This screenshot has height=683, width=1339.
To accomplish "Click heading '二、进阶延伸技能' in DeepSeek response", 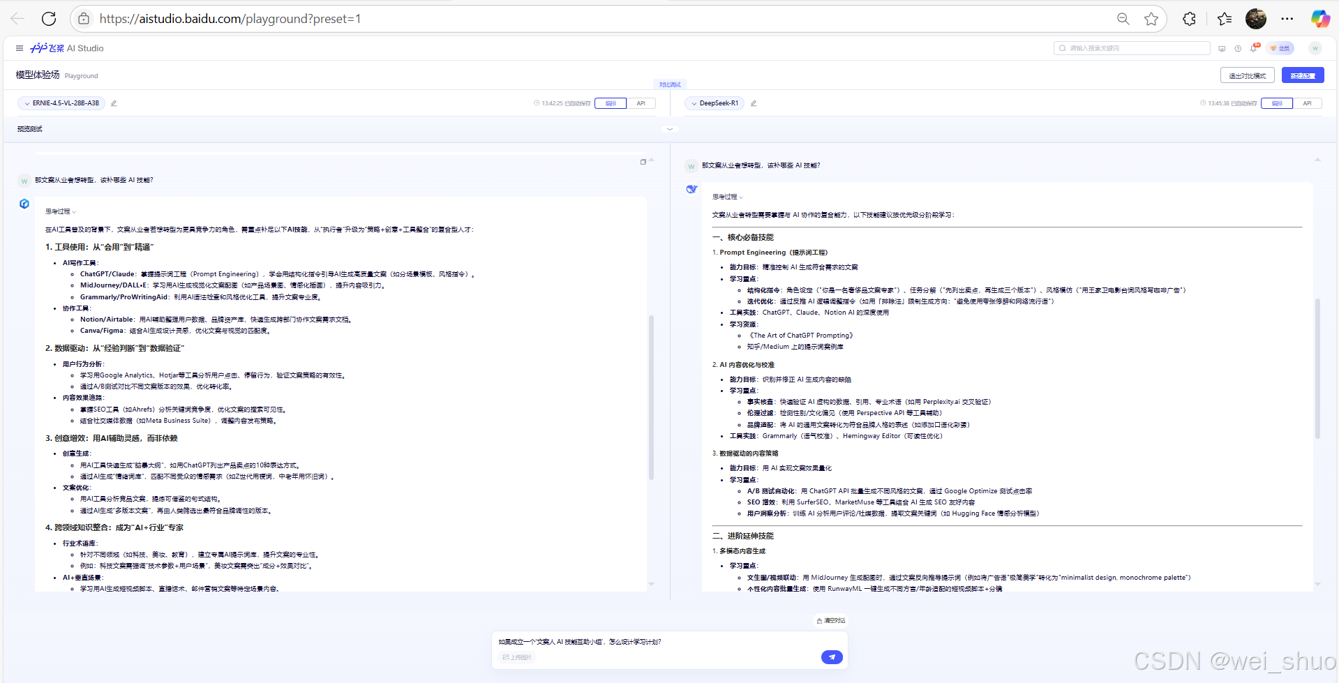I will pos(743,536).
